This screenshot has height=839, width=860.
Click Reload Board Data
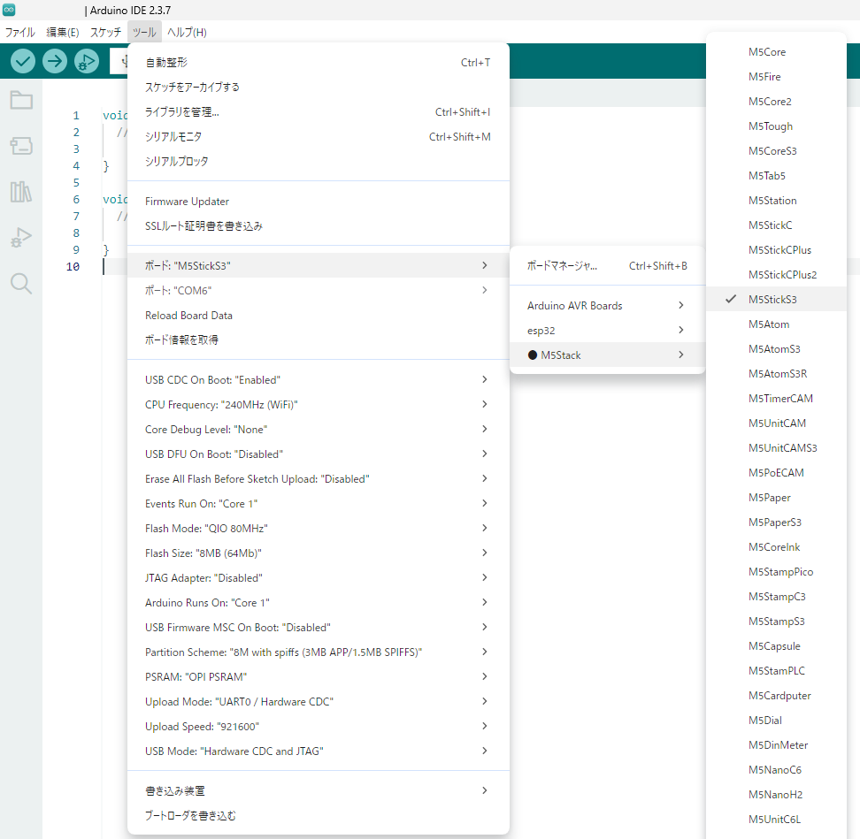pyautogui.click(x=188, y=316)
